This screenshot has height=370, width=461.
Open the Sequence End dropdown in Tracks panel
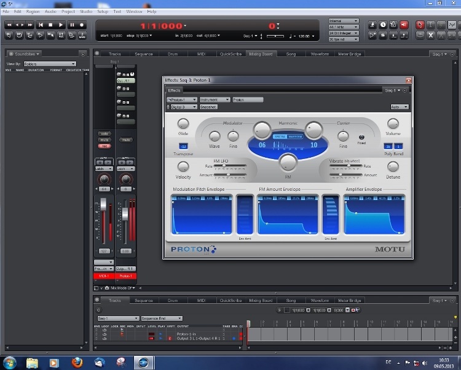point(162,318)
